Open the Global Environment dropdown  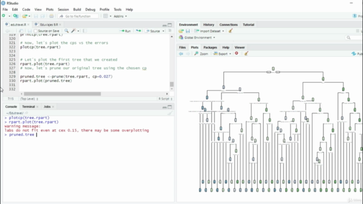pyautogui.click(x=200, y=37)
